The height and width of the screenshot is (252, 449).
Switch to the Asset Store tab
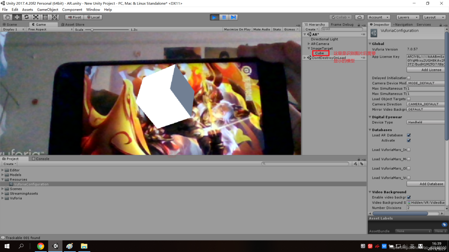point(73,24)
